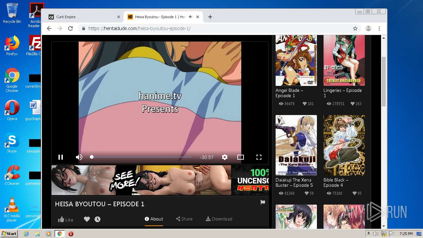The image size is (423, 238).
Task: Open the About tab
Action: pyautogui.click(x=154, y=219)
